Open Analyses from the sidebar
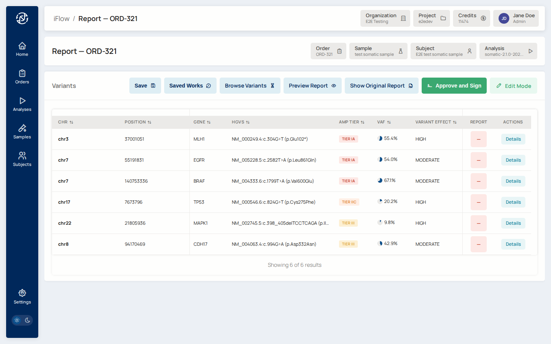Image resolution: width=551 pixels, height=344 pixels. tap(22, 104)
